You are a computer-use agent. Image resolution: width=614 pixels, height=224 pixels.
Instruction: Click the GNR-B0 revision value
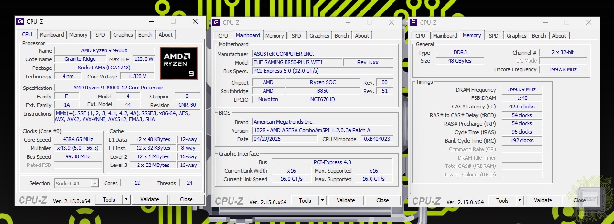click(186, 105)
